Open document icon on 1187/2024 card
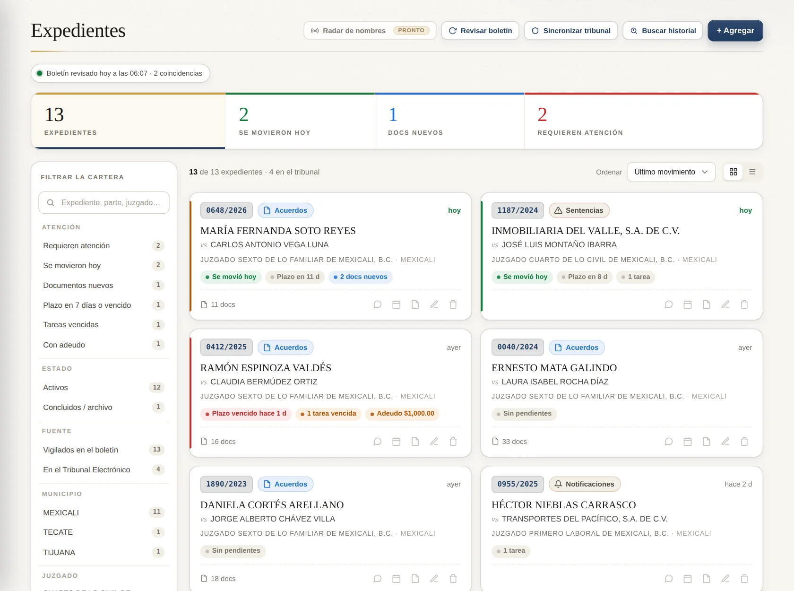 [x=706, y=304]
